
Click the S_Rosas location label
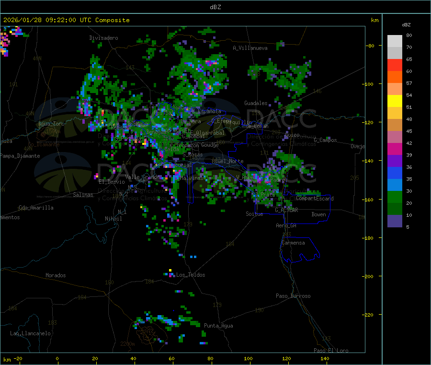point(193,155)
